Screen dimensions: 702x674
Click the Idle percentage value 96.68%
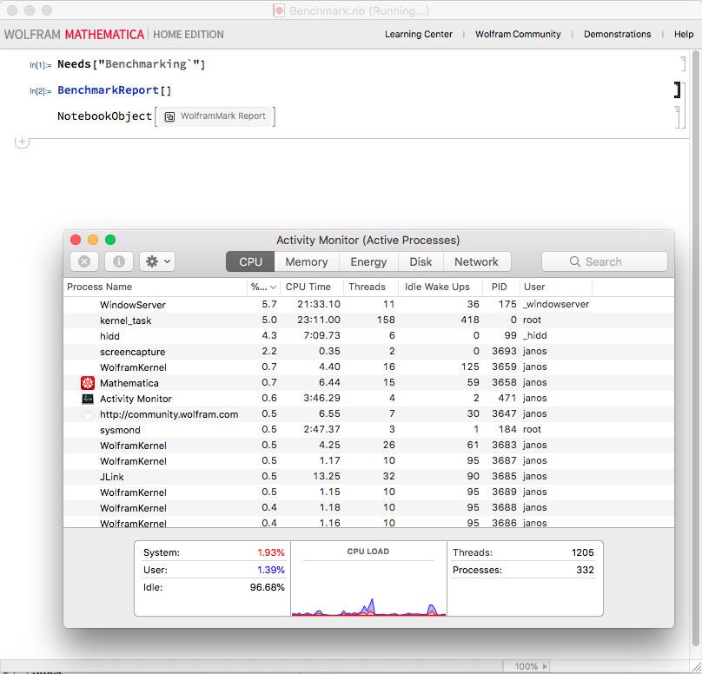click(268, 587)
